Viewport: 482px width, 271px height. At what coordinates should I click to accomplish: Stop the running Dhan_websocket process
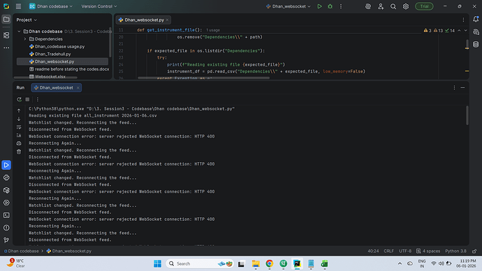tap(27, 99)
